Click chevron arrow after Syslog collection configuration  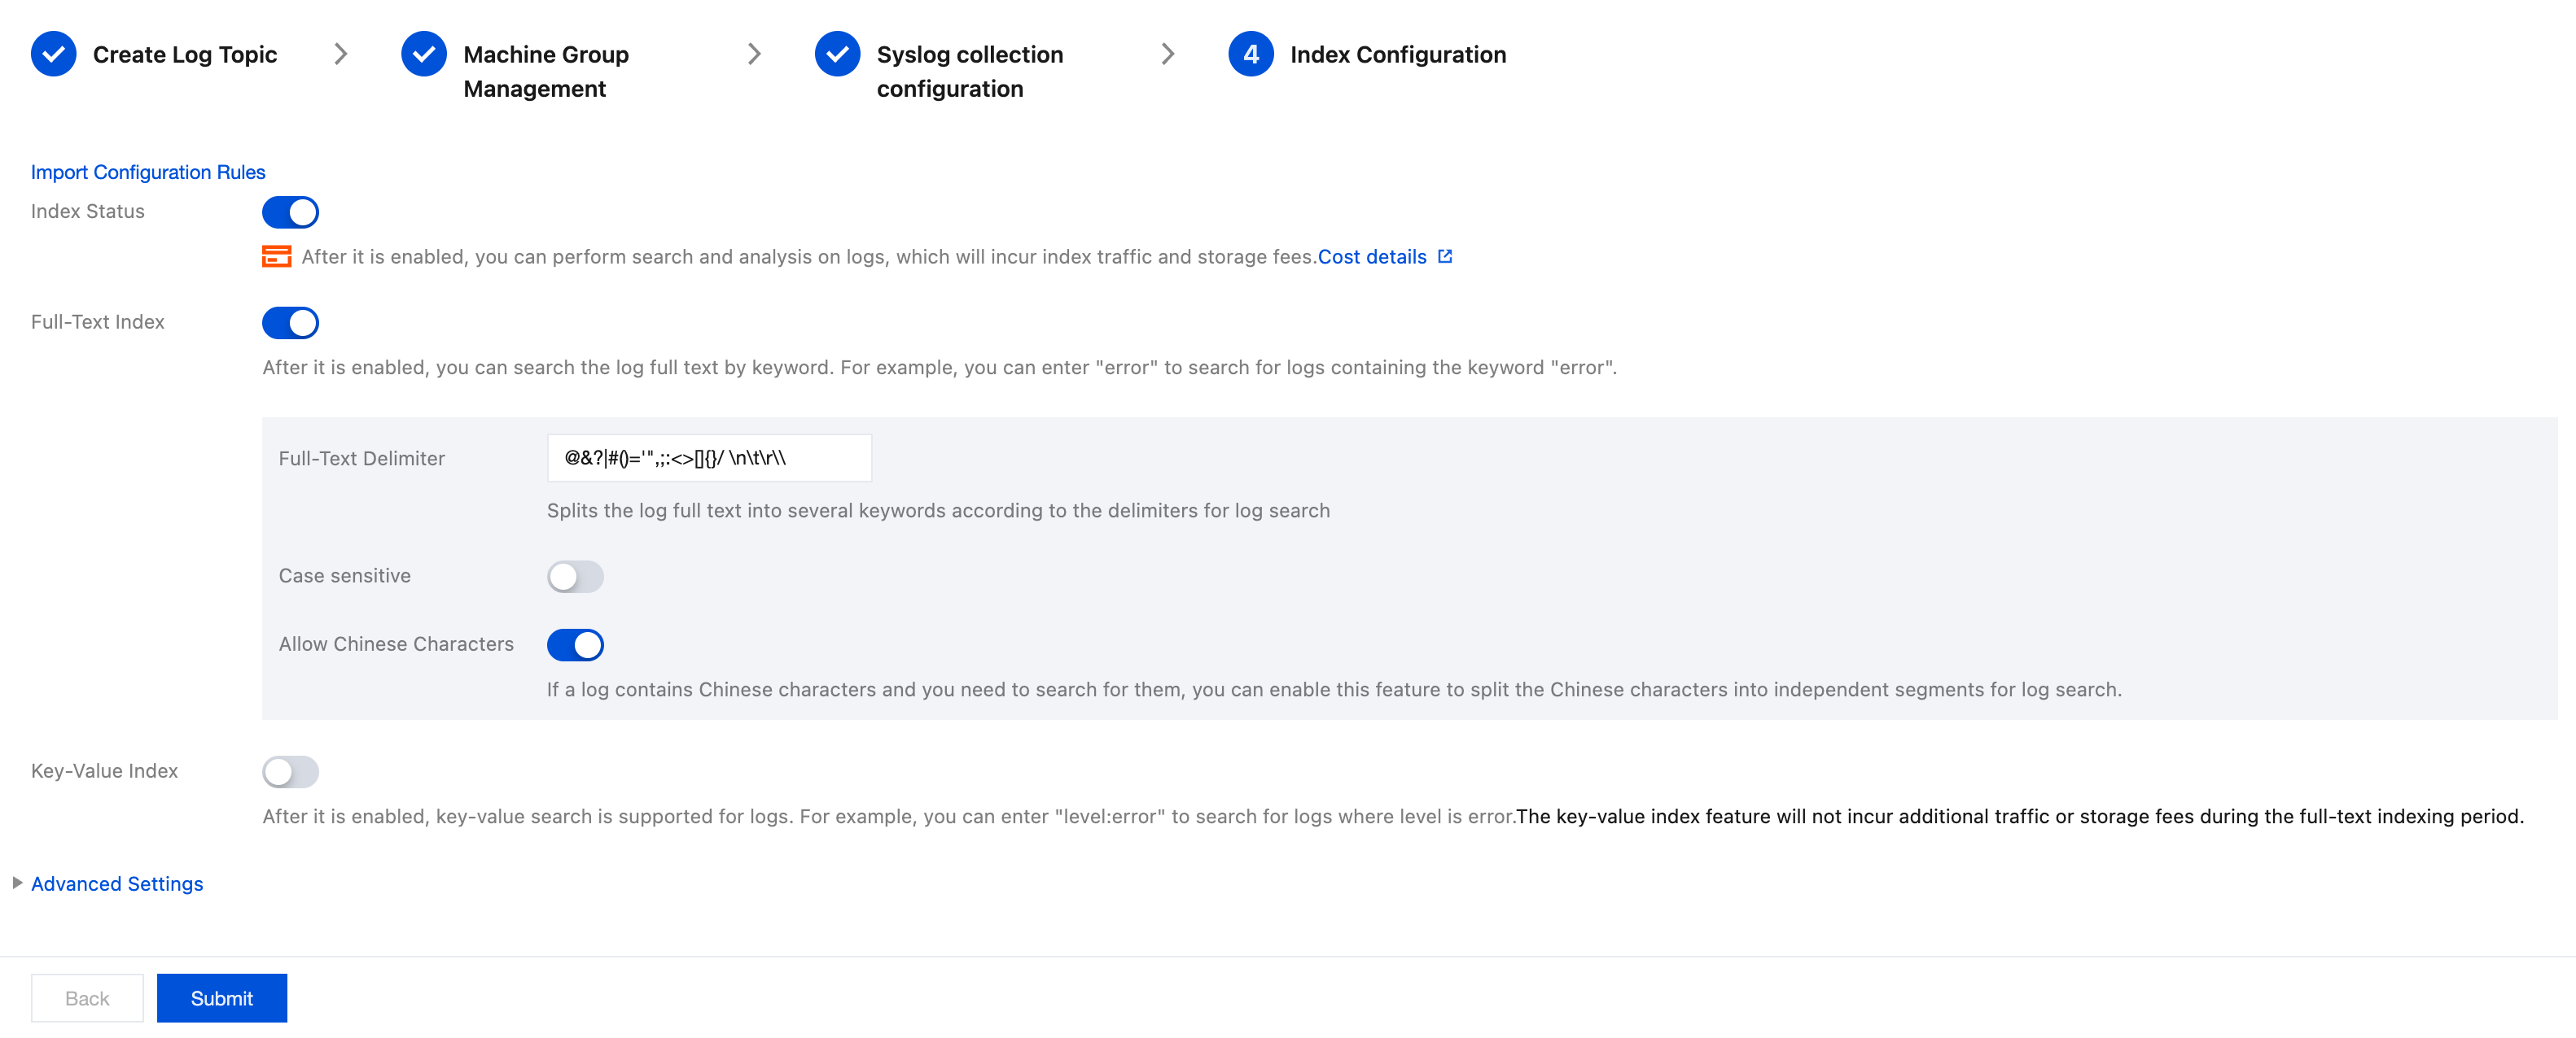pyautogui.click(x=1167, y=54)
